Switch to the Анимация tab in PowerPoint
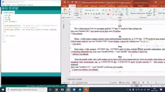The height and width of the screenshot is (92, 165). tap(102, 6)
